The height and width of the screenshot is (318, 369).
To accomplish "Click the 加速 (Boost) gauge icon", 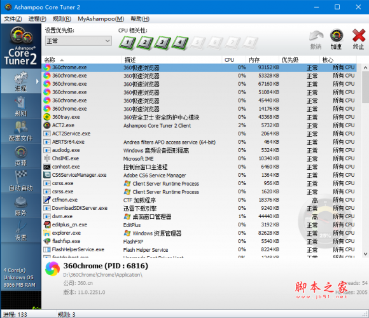I will pyautogui.click(x=337, y=39).
